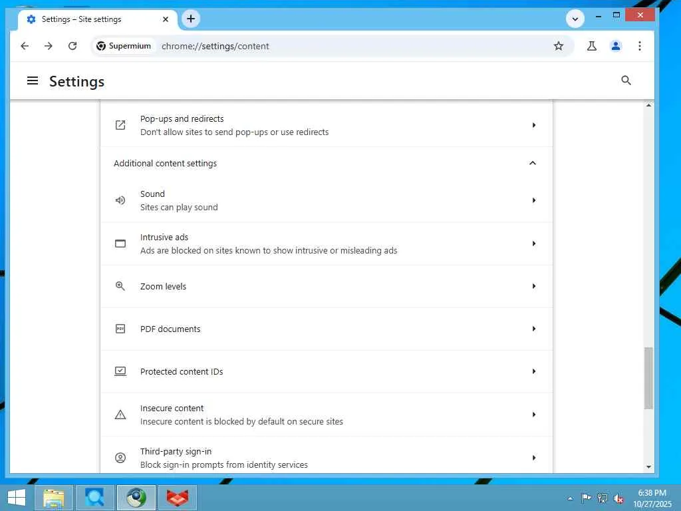Open Pop-ups and redirects settings
The width and height of the screenshot is (681, 511).
click(x=326, y=125)
